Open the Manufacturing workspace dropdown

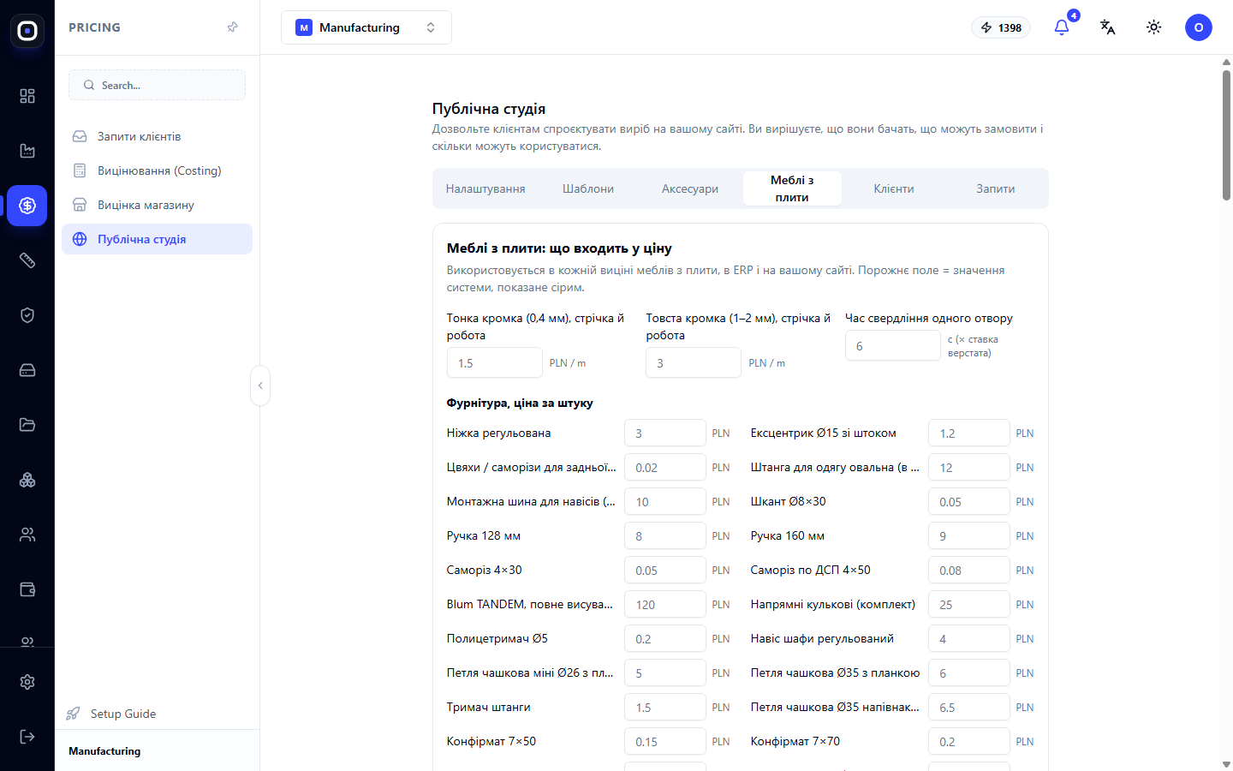366,27
